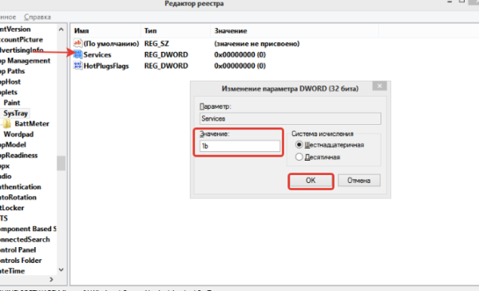Select the Services DWORD value icon
This screenshot has height=291, width=479.
[78, 55]
